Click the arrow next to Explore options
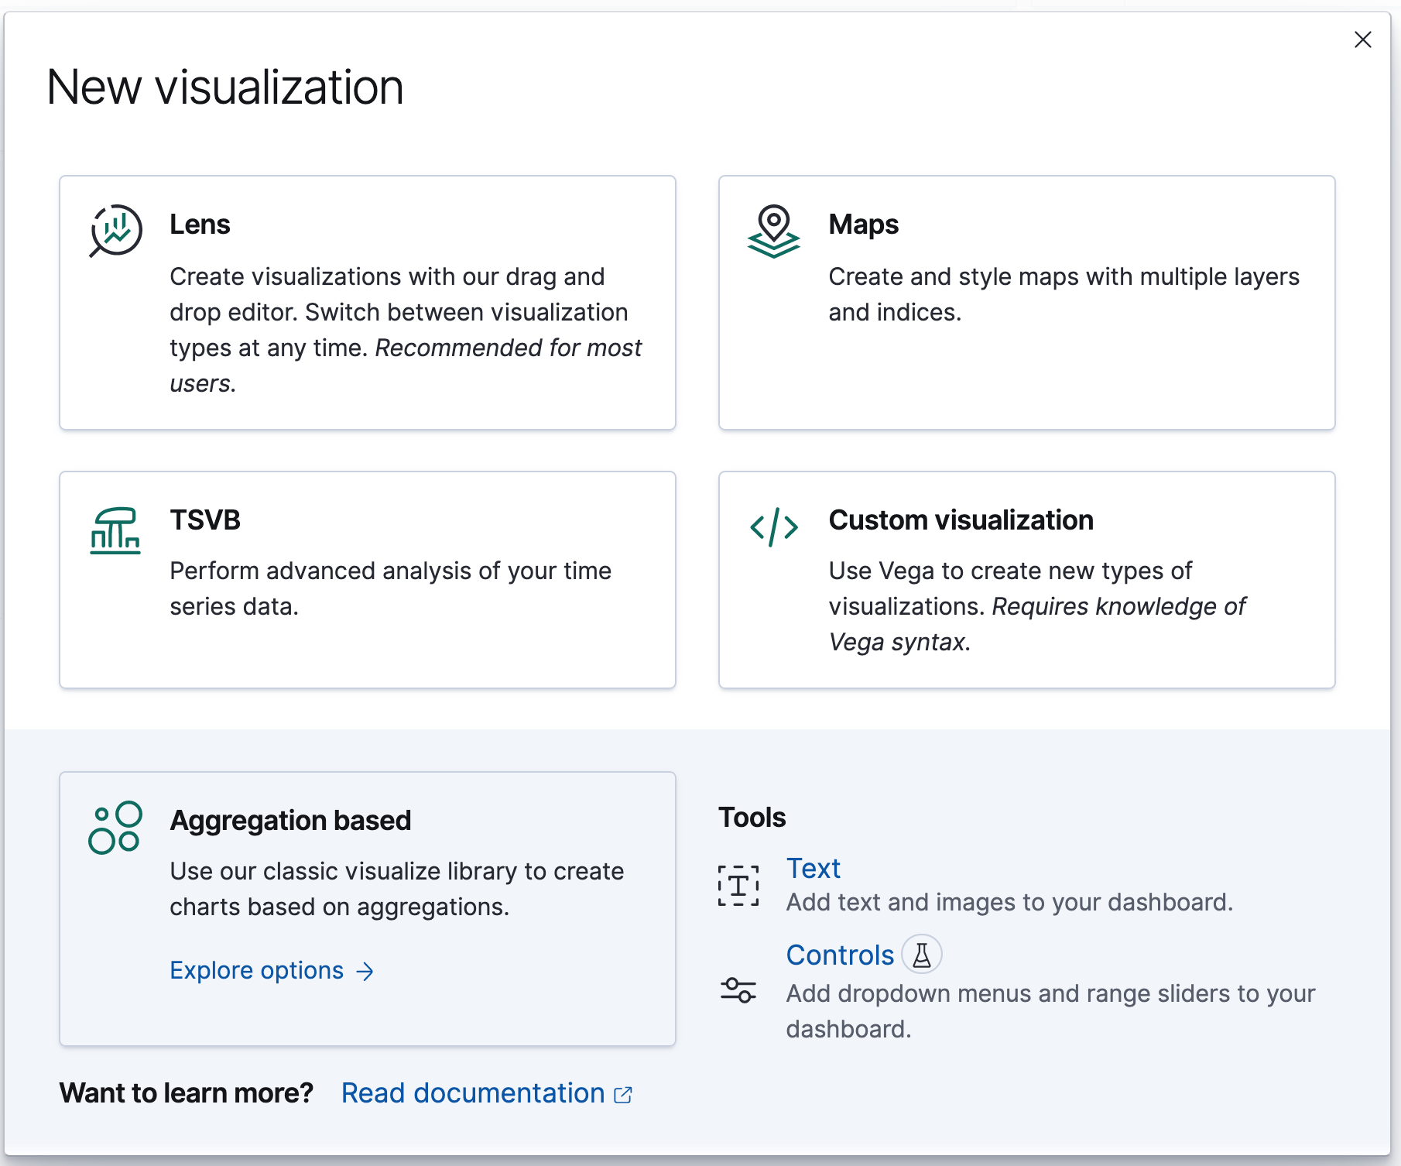Viewport: 1401px width, 1166px height. (364, 971)
